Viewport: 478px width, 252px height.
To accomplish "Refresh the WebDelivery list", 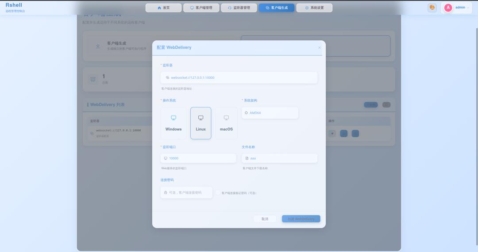I will point(386,105).
